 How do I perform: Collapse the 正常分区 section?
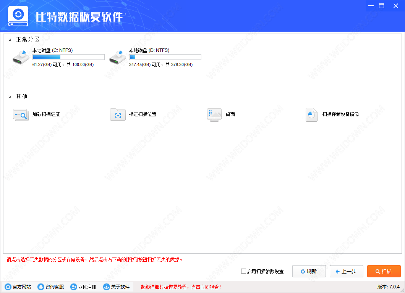(x=10, y=40)
